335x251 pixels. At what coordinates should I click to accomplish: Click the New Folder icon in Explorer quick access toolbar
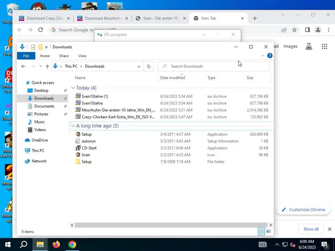40,47
